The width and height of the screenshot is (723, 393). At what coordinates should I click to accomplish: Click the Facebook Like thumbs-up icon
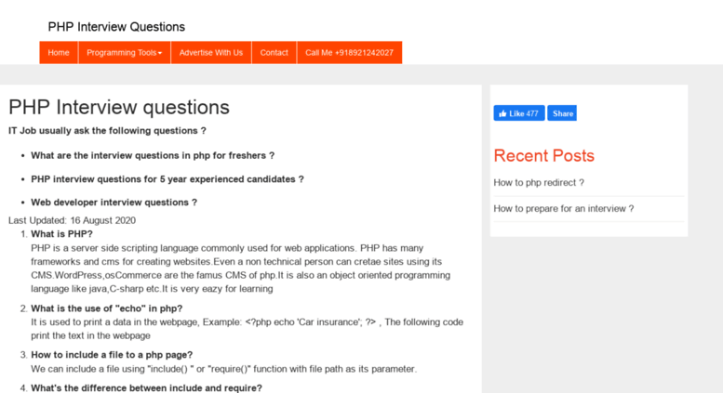click(502, 113)
